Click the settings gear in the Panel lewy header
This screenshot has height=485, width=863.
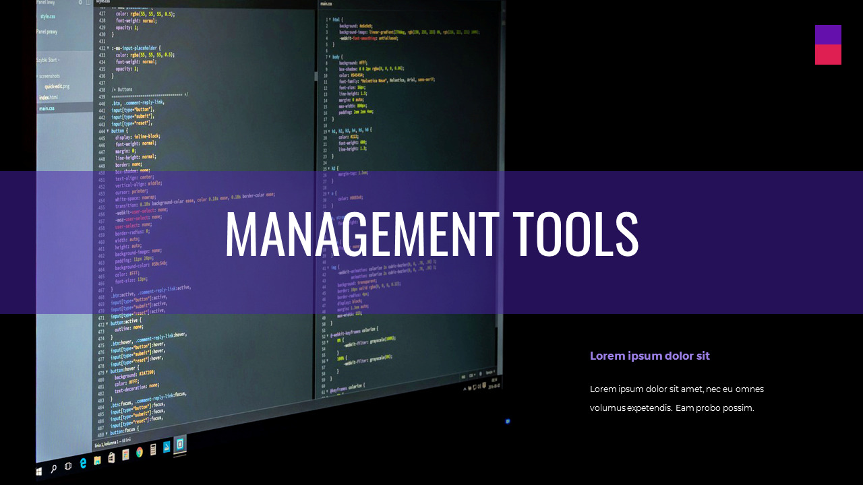[x=82, y=3]
